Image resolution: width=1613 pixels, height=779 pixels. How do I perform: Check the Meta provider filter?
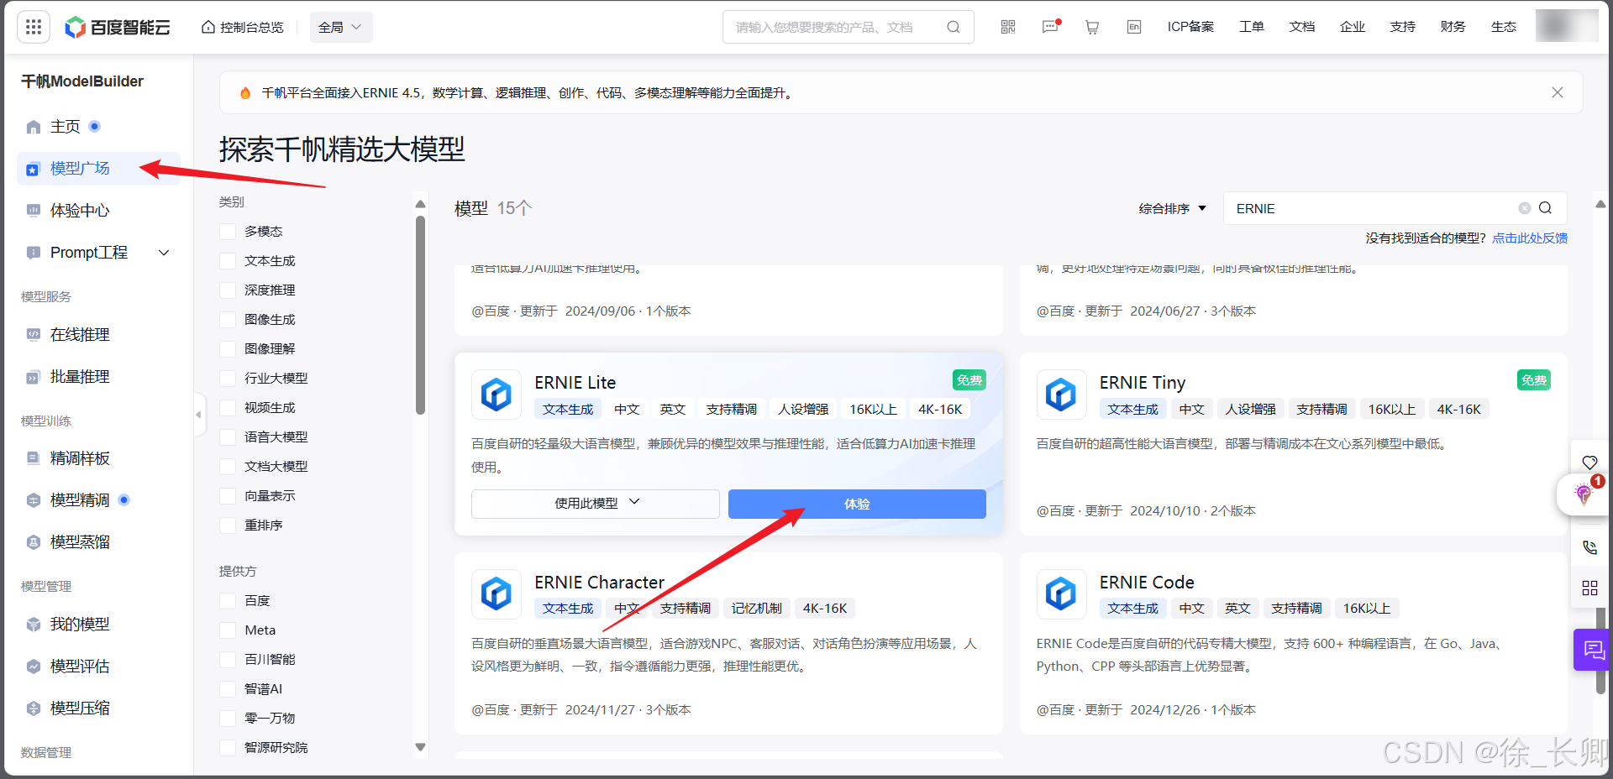tap(228, 630)
